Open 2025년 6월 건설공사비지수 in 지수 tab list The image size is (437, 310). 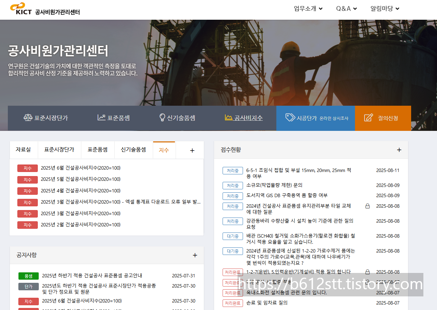[x=81, y=168]
